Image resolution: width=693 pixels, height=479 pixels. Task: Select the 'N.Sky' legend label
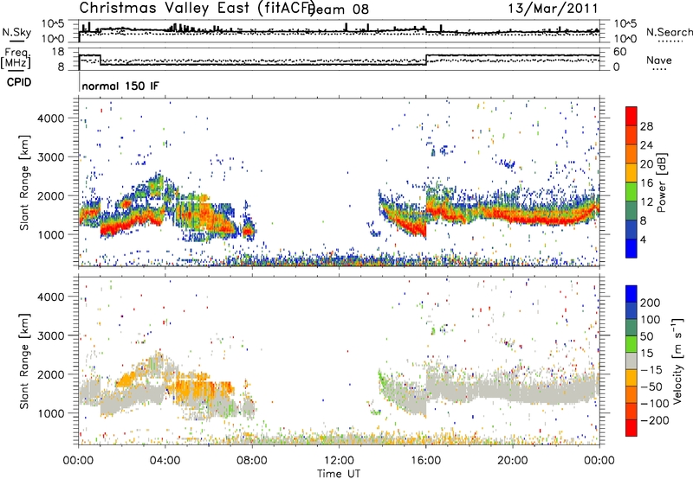16,32
